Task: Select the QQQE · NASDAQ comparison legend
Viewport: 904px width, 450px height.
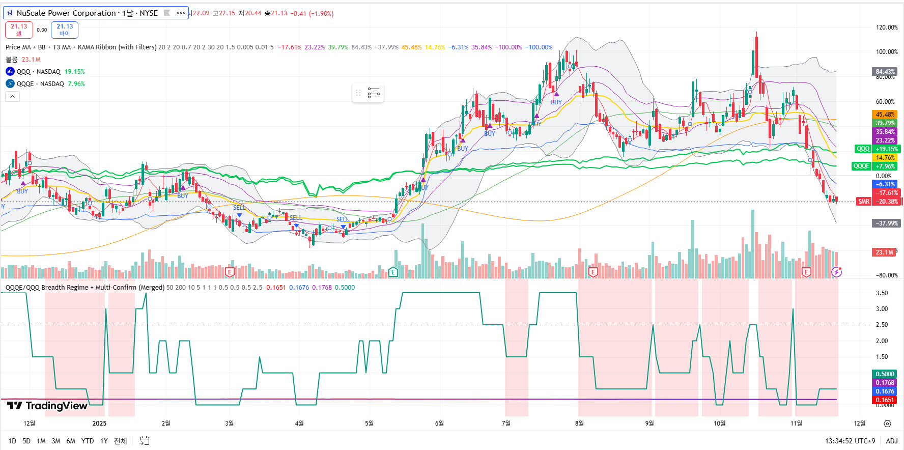Action: [41, 84]
